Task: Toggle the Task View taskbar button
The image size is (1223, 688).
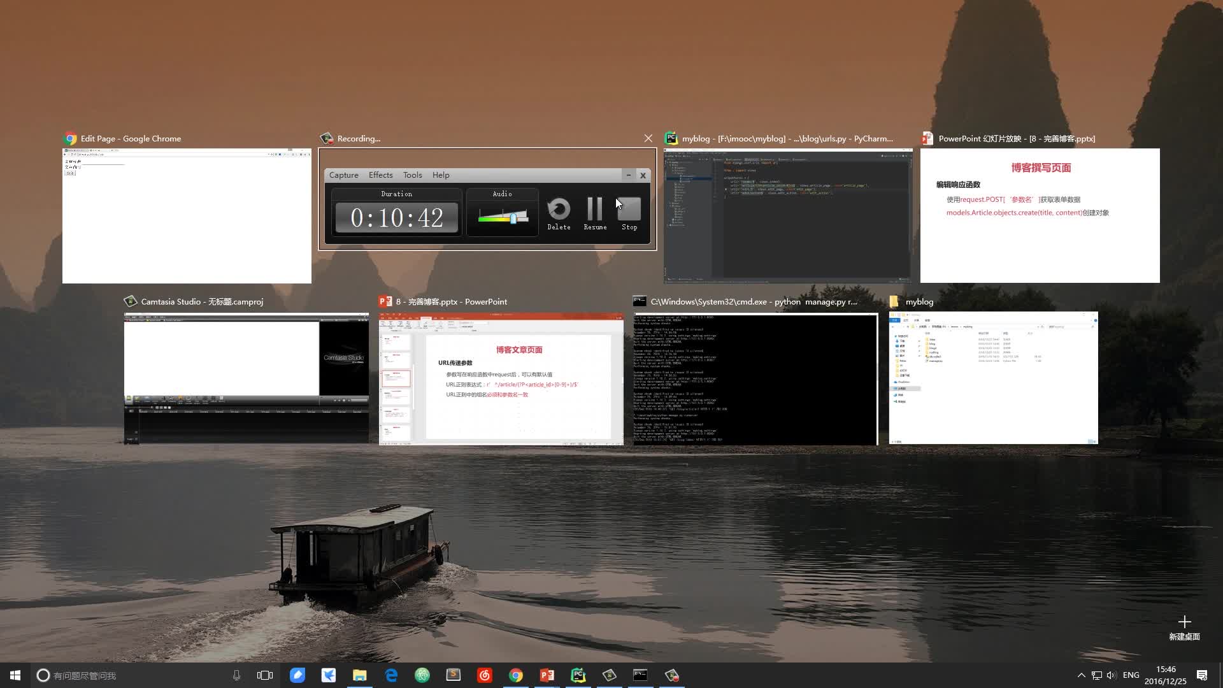Action: pos(264,675)
